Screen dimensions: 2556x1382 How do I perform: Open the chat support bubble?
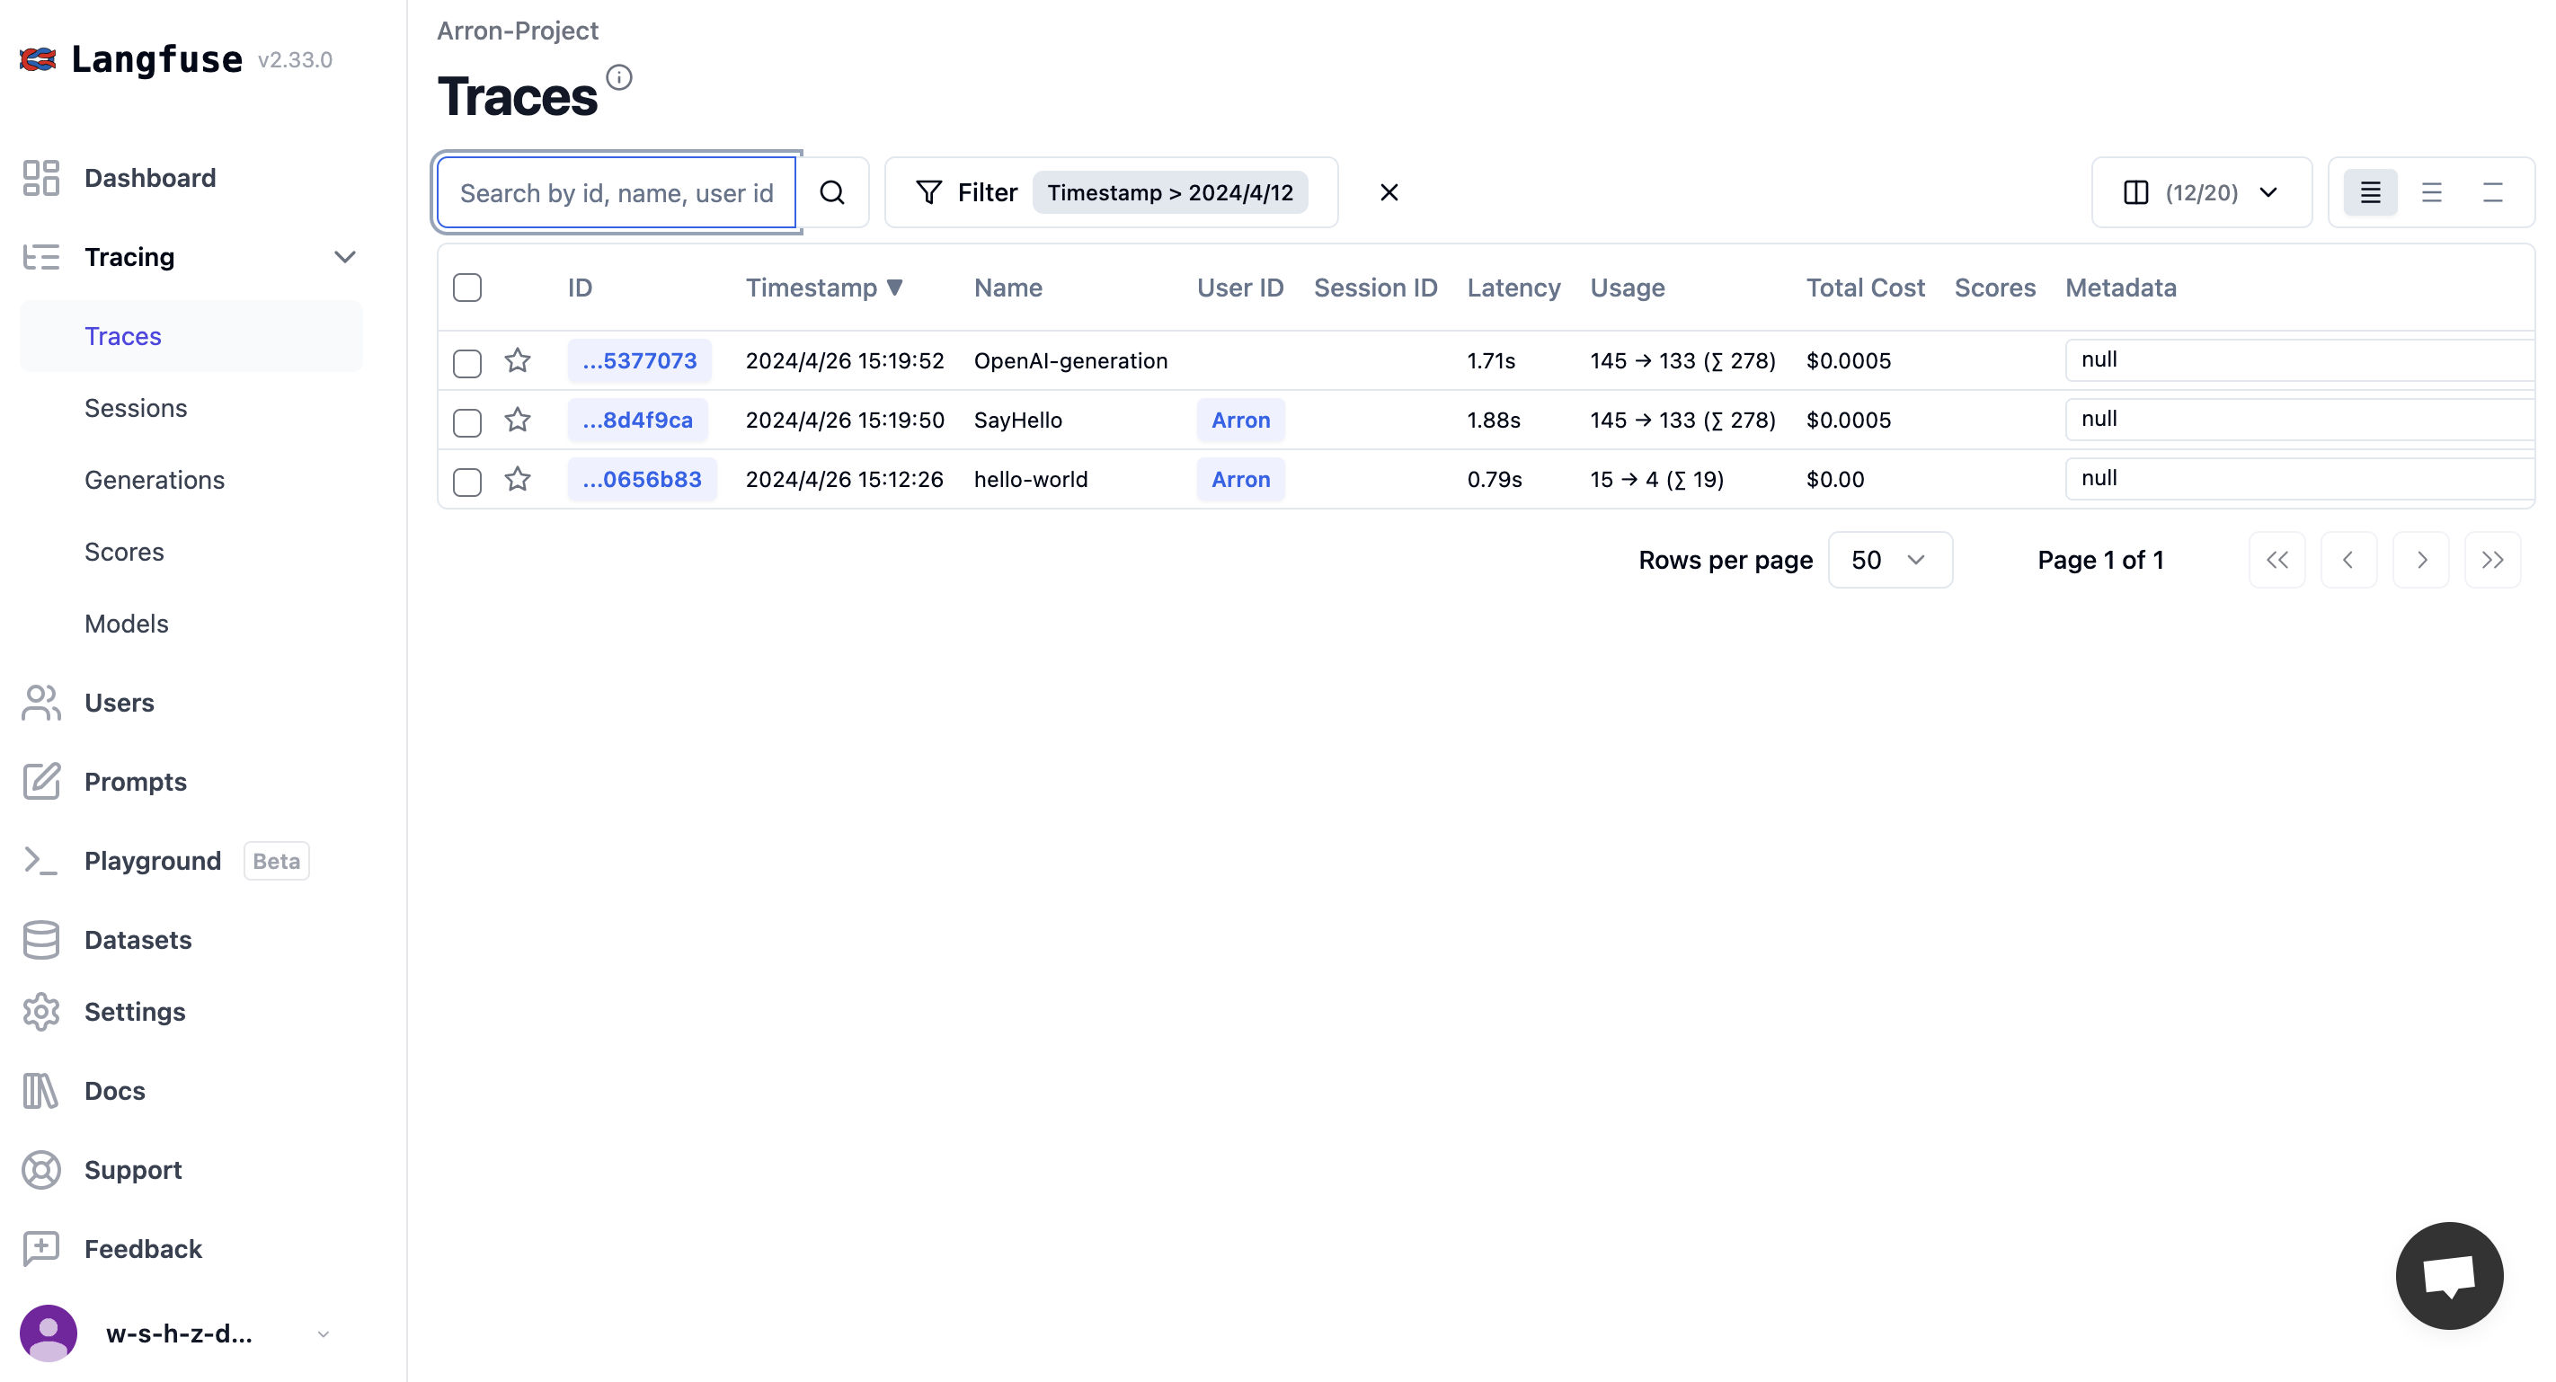click(2448, 1275)
